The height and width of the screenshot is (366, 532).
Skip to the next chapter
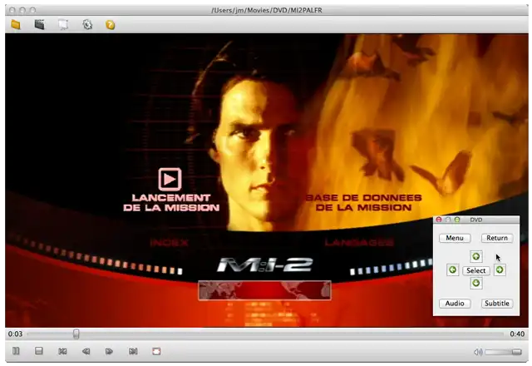(x=133, y=351)
